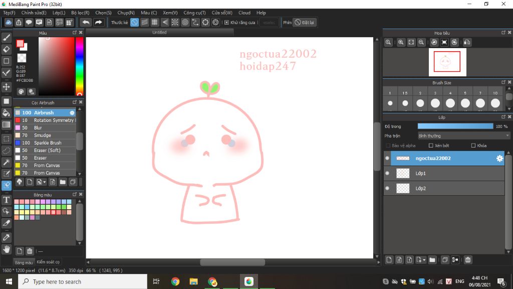Undock the Màu color panel

[x=75, y=33]
